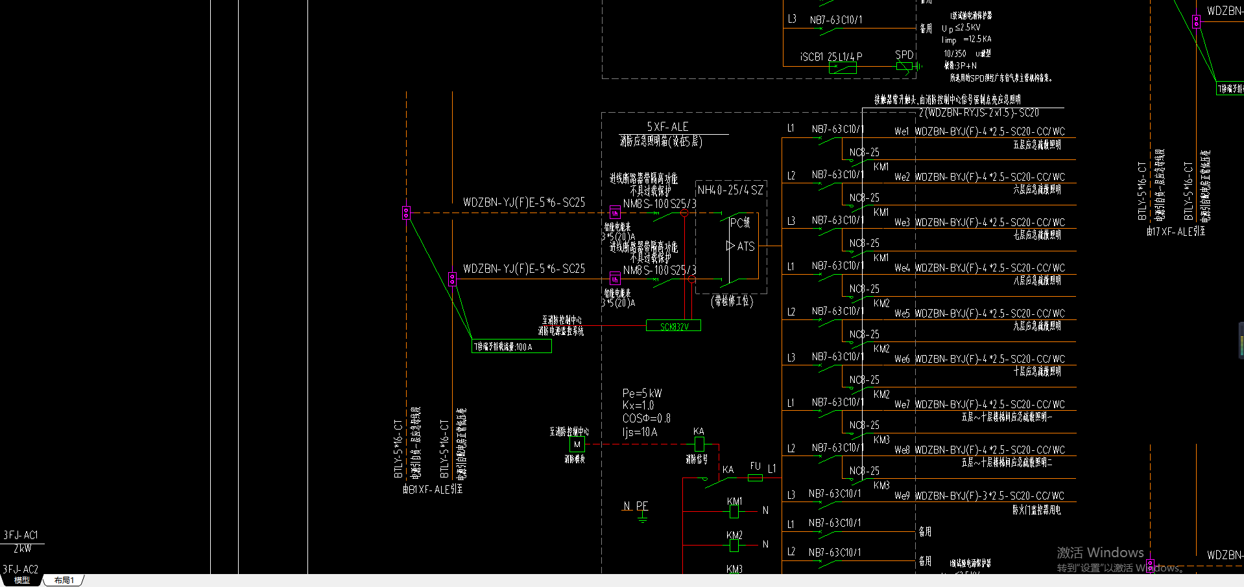The width and height of the screenshot is (1244, 587).
Task: Select the green SCK832V monitor box
Action: [673, 326]
